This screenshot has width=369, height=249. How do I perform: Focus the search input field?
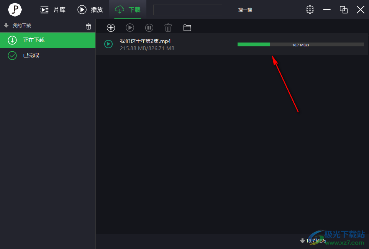pyautogui.click(x=187, y=10)
